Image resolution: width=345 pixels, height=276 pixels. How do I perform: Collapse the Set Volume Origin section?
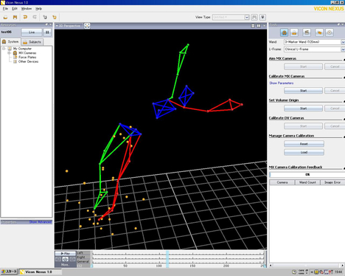pos(344,101)
